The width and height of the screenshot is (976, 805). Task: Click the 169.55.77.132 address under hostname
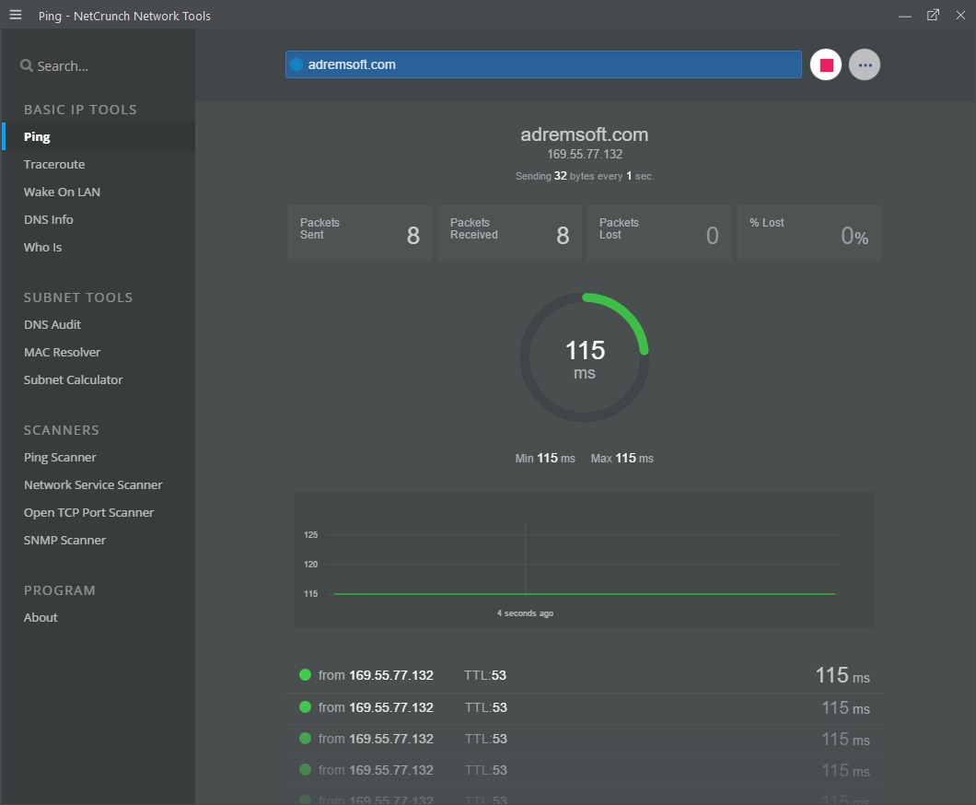point(585,154)
